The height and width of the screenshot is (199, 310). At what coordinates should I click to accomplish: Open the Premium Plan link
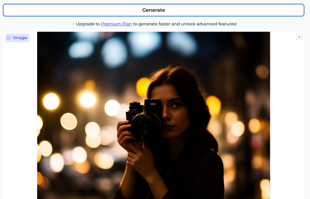[116, 24]
